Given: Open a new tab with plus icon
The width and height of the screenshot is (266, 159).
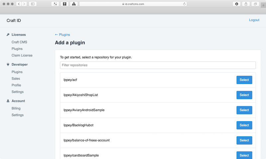Looking at the screenshot, I should (263, 5).
